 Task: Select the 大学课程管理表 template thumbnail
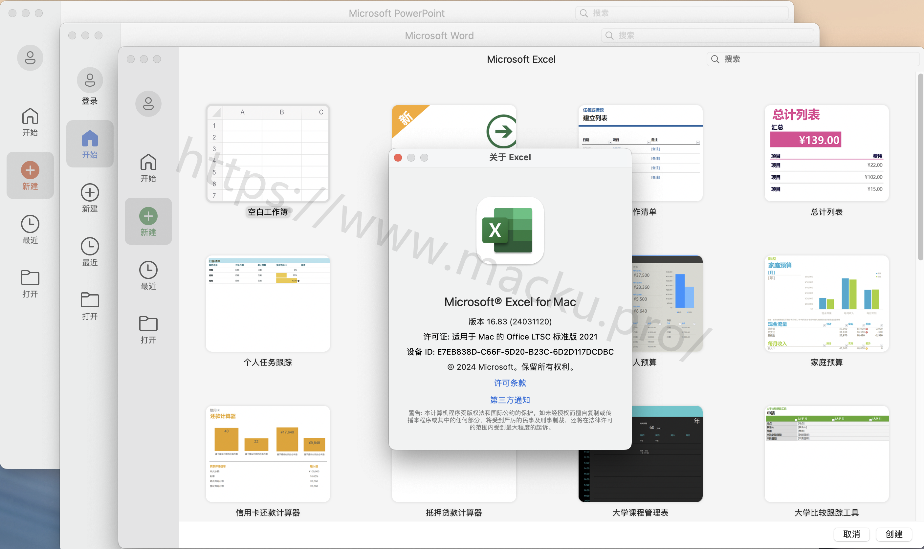[x=667, y=476]
